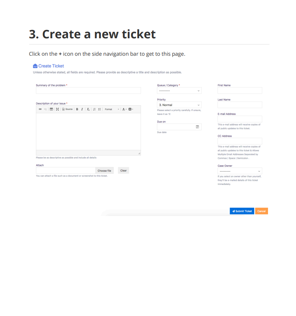Maximize the editor with the fullscreen icon
The width and height of the screenshot is (296, 316).
tap(58, 109)
